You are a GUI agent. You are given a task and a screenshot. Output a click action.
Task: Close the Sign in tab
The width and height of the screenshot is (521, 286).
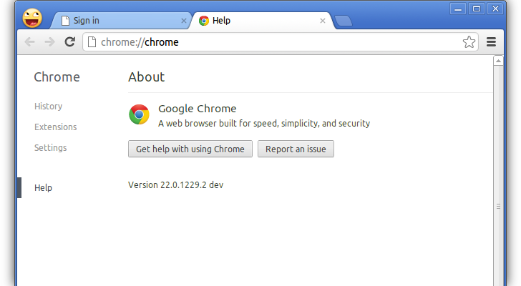[x=184, y=21]
